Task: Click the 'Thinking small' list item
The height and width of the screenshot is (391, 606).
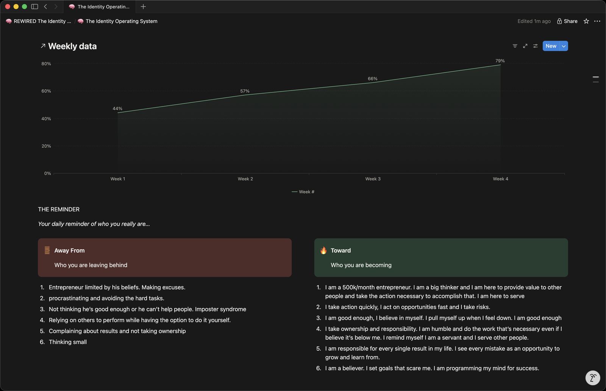Action: click(68, 342)
